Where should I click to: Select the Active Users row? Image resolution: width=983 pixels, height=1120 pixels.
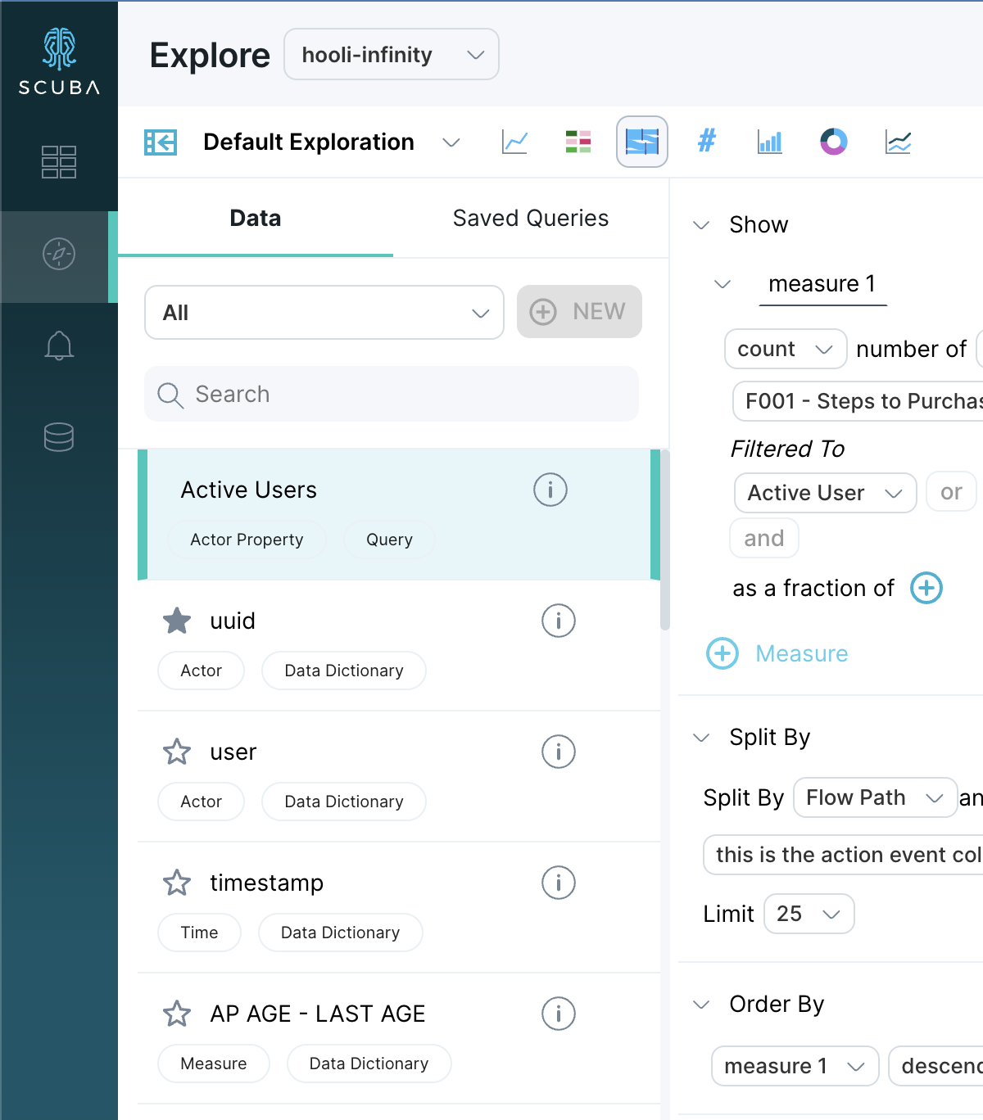pyautogui.click(x=399, y=514)
